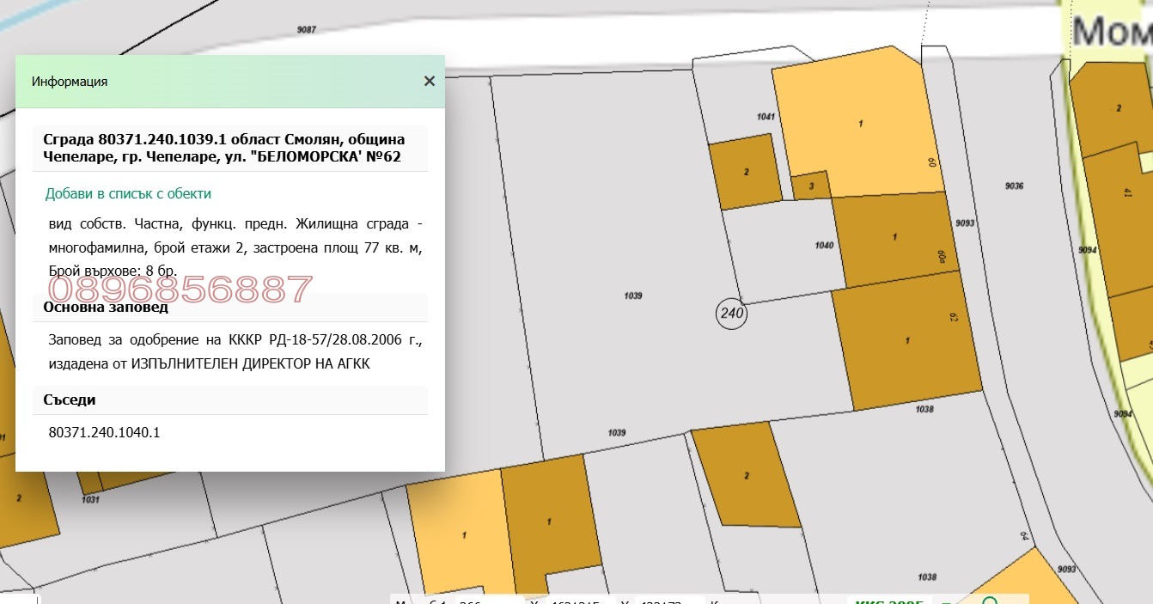Viewport: 1153px width, 604px height.
Task: Click the Y coordinate field in the status bar
Action: pyautogui.click(x=668, y=601)
